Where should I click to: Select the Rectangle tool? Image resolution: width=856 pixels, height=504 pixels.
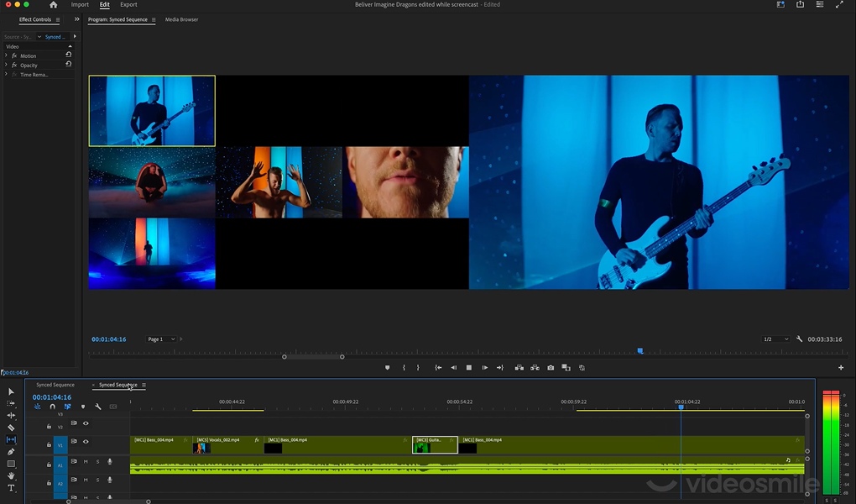11,464
